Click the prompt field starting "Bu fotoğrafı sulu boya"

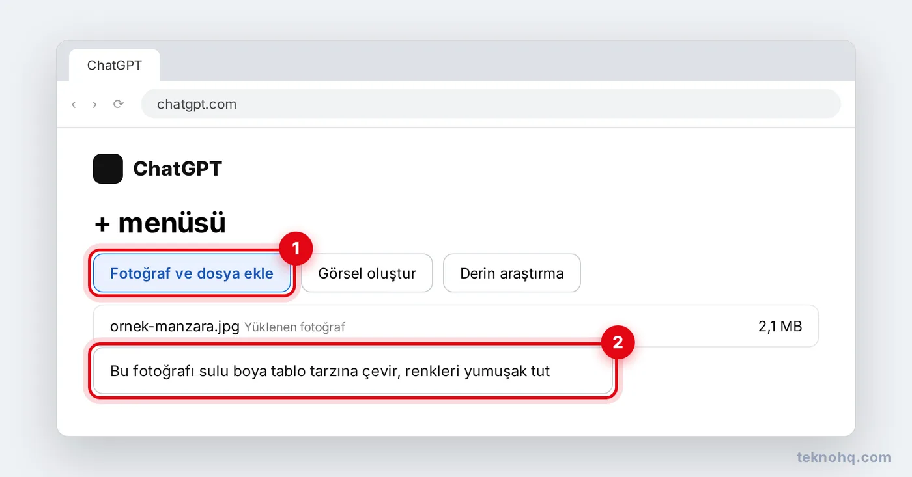[353, 371]
